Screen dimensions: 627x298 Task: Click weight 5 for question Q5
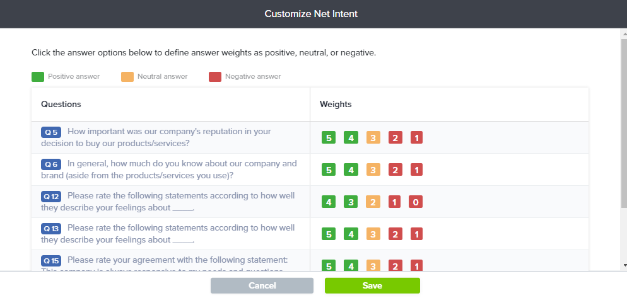pos(328,137)
